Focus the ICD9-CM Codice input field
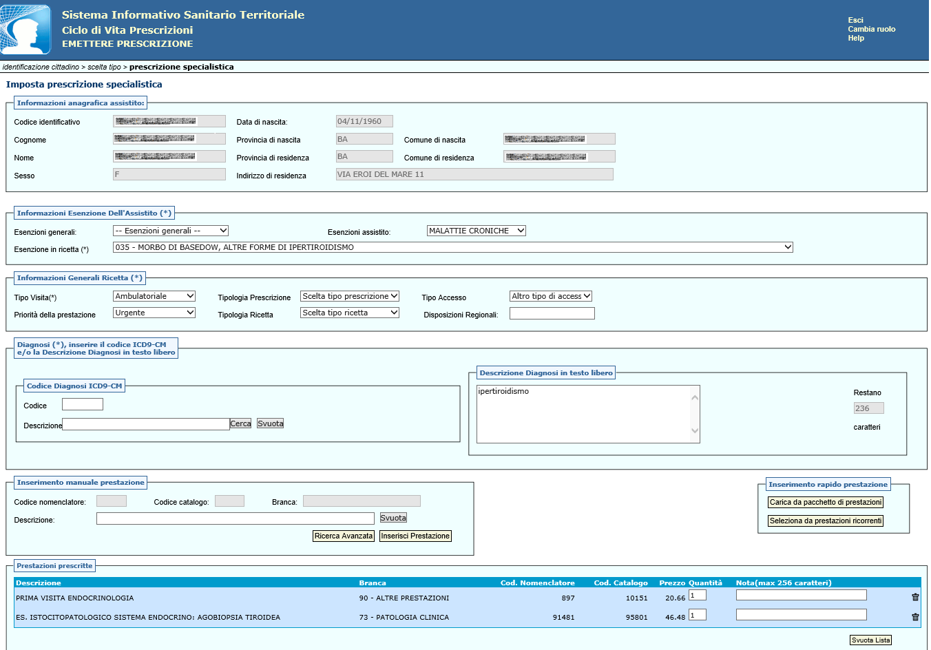This screenshot has width=931, height=650. [x=83, y=404]
